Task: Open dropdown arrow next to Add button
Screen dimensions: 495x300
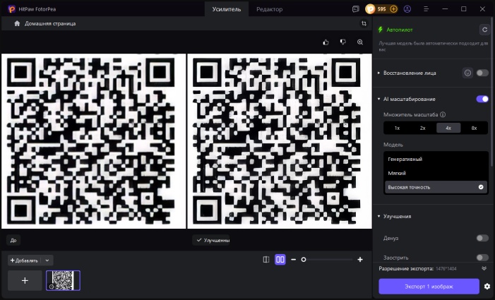Action: (x=47, y=260)
